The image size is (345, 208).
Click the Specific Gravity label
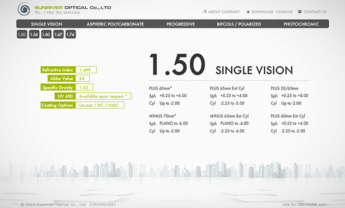pyautogui.click(x=58, y=87)
